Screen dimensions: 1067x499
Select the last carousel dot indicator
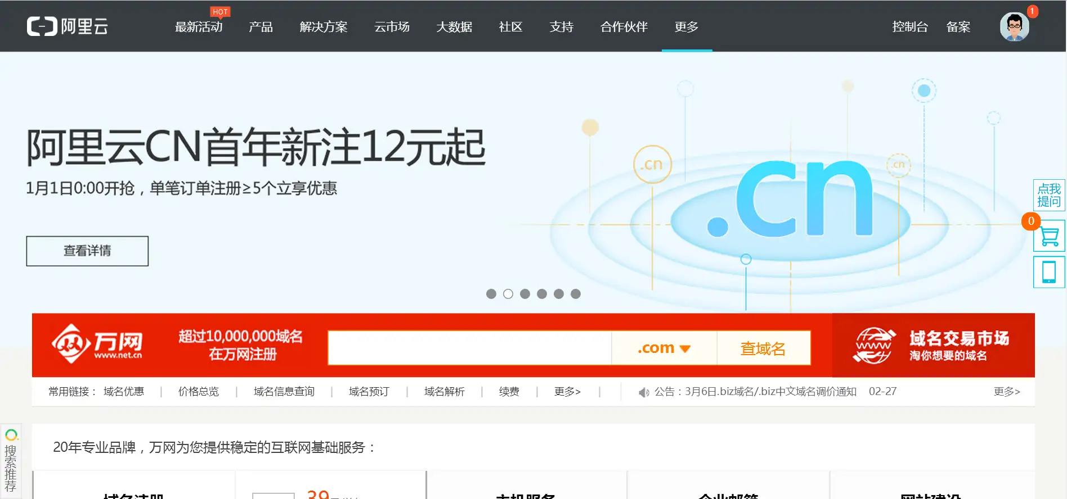[576, 294]
